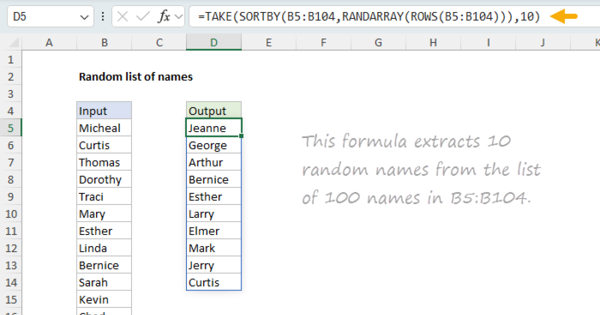This screenshot has width=600, height=315.
Task: Click the fill handle on cell D5
Action: point(241,136)
